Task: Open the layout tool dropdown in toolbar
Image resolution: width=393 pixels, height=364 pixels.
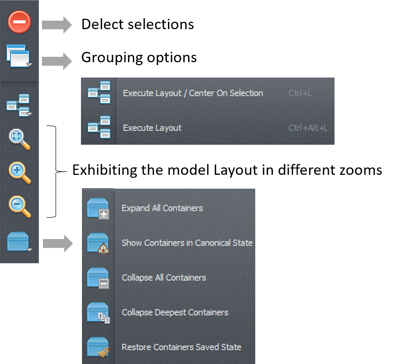Action: [19, 105]
